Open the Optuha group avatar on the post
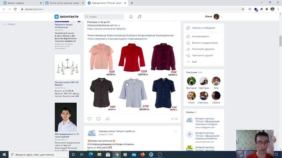Viewport: 282px width, 158px height. 92,133
